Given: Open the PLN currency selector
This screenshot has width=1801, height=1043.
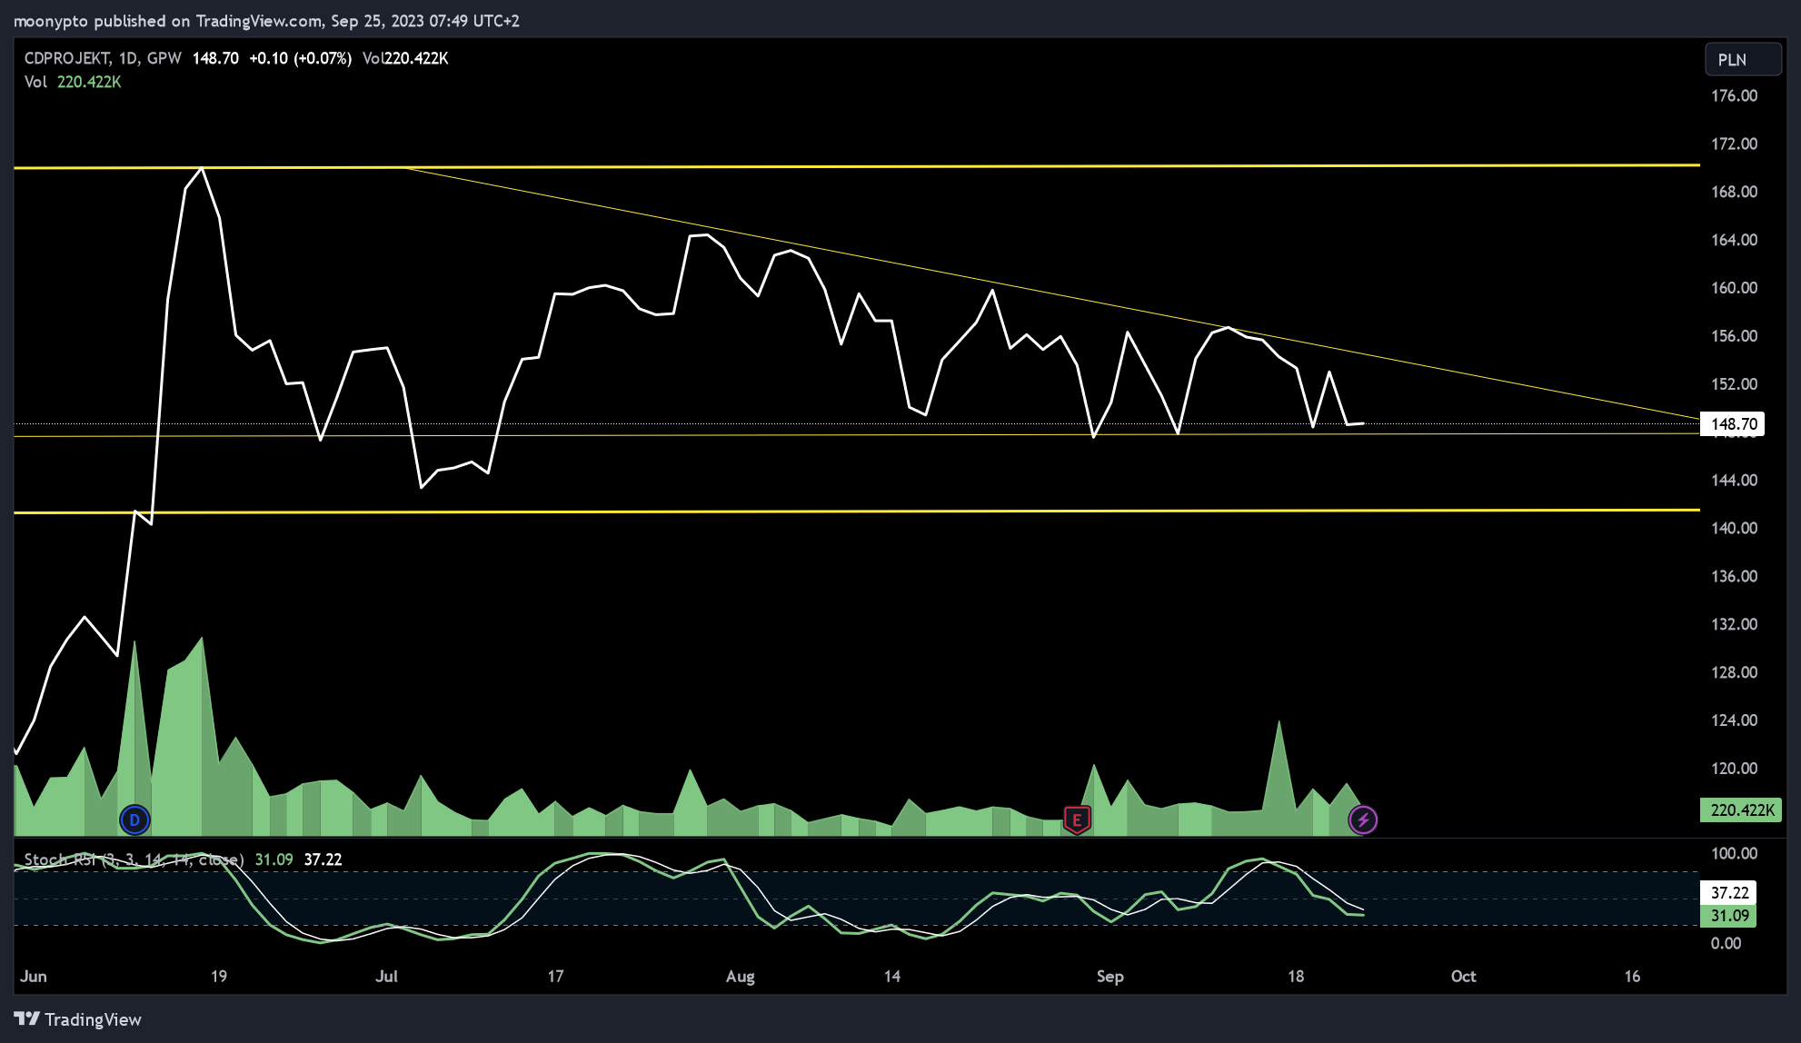Looking at the screenshot, I should tap(1742, 59).
